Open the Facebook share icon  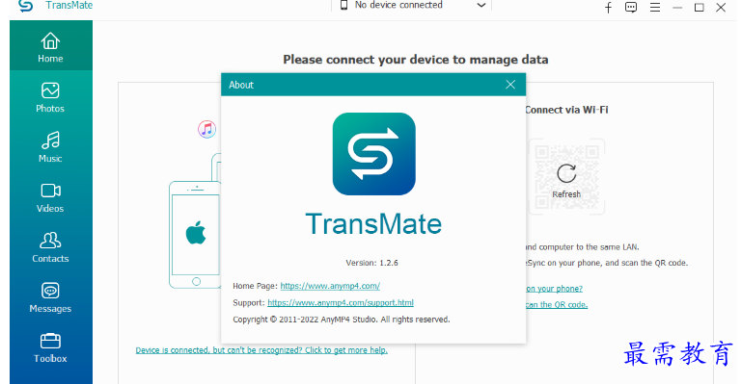[608, 7]
